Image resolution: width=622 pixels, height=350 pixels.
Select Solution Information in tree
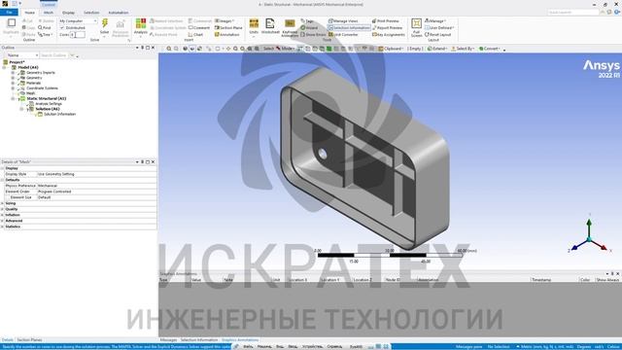[59, 114]
